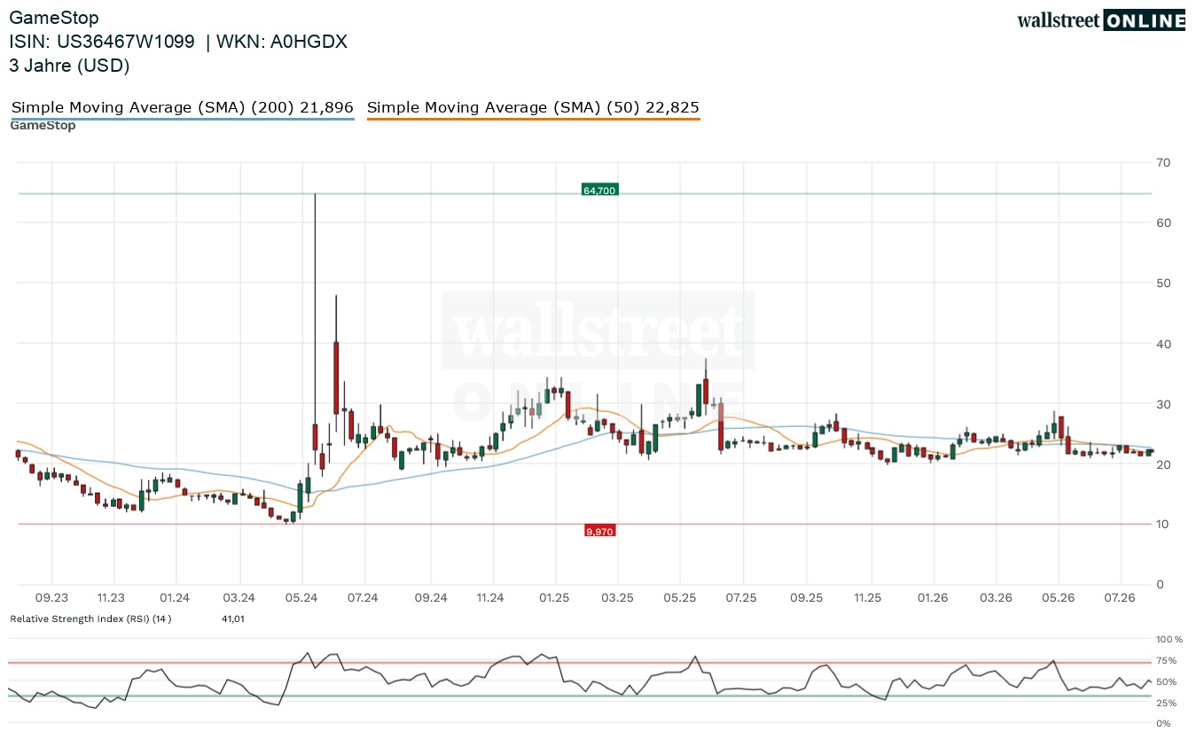Click the 75% RSI axis label

(1167, 660)
